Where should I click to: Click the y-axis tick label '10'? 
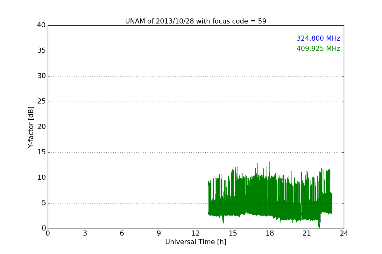tap(41, 178)
